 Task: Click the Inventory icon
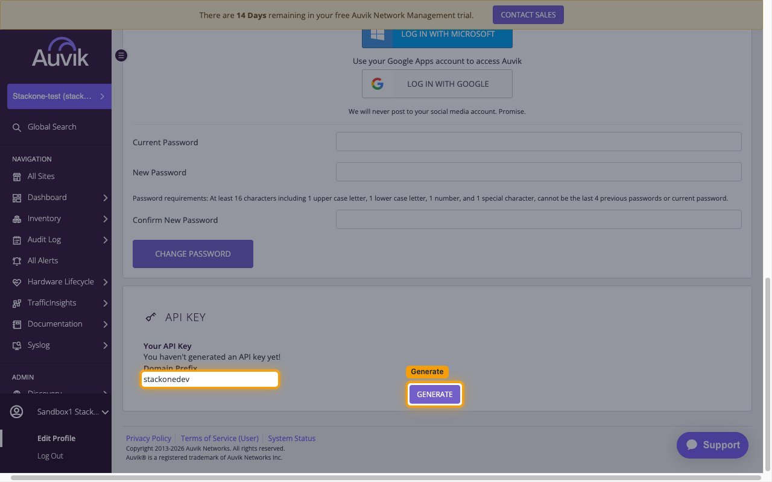[x=17, y=219]
